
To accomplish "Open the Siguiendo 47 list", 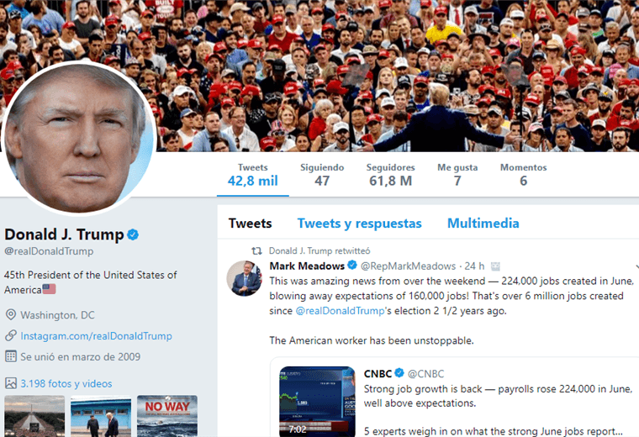I will pos(322,175).
